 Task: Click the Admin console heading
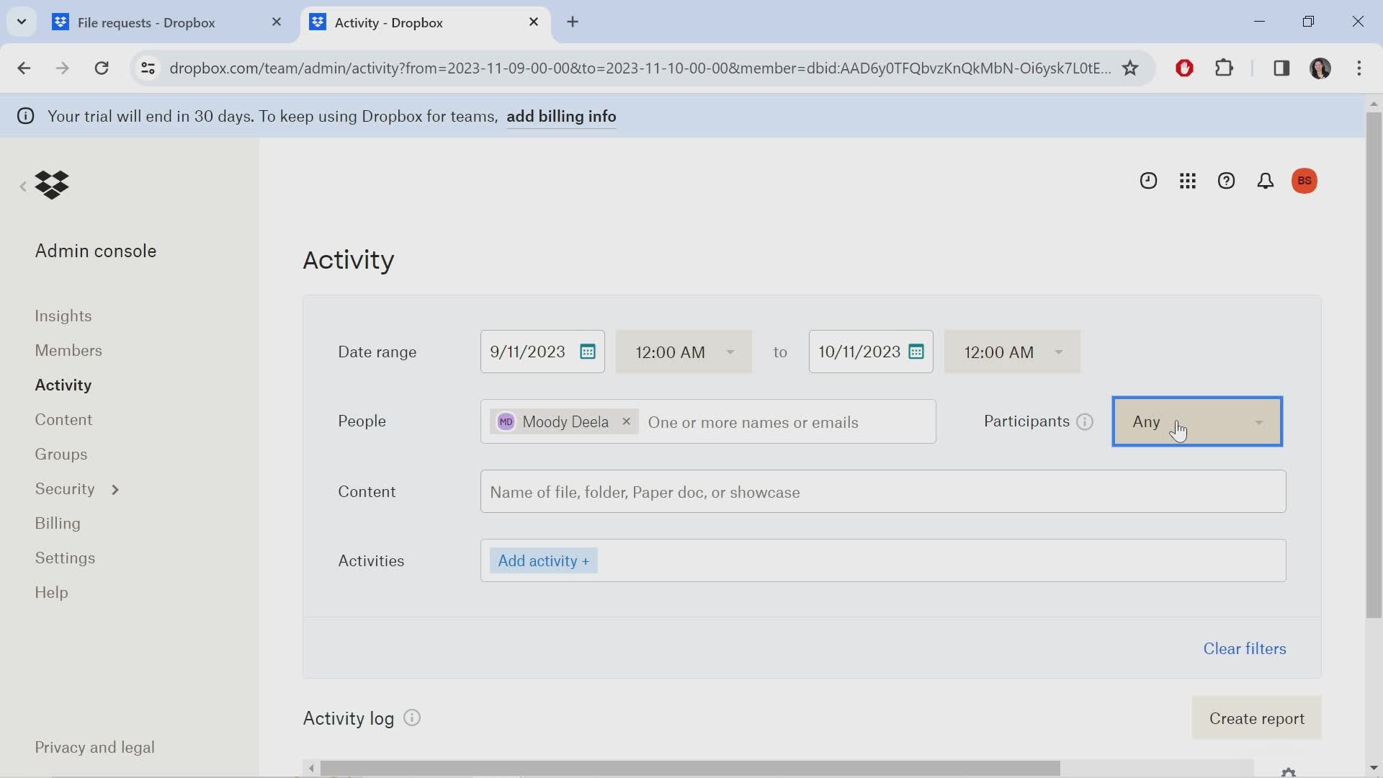coord(96,251)
